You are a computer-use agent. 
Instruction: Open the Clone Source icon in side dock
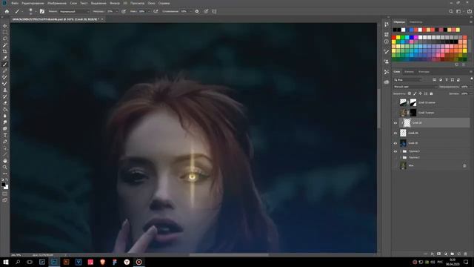point(387,62)
